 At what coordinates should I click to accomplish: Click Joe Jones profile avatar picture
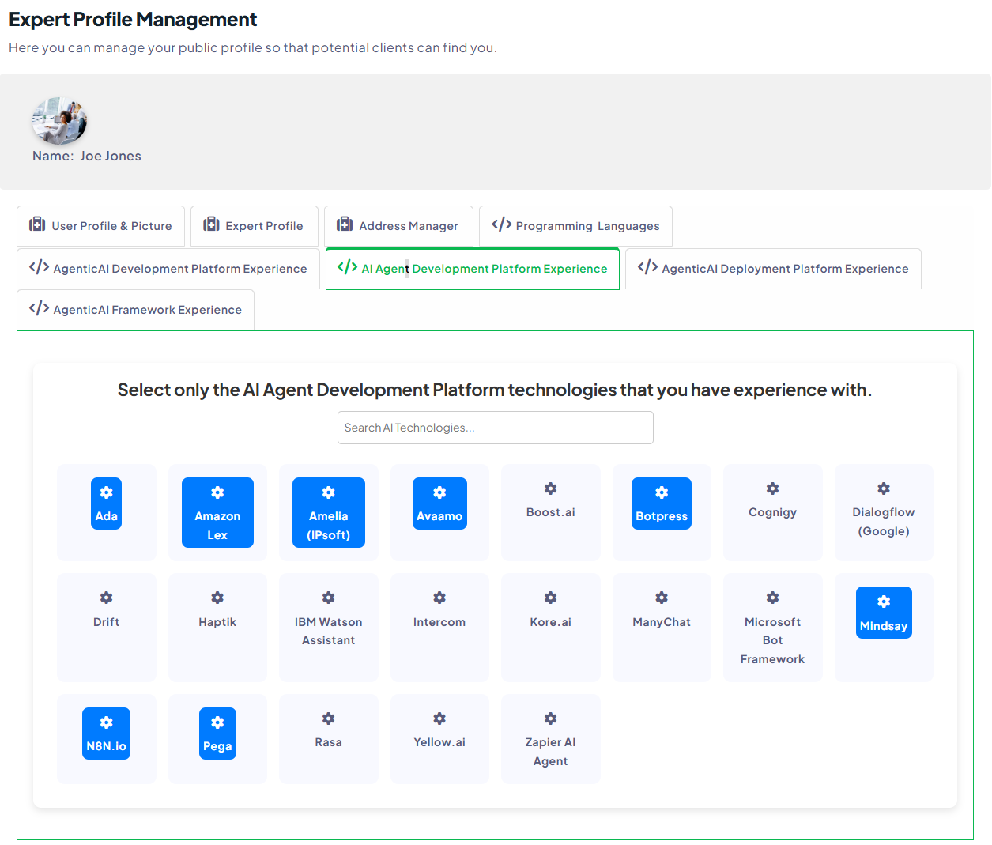pyautogui.click(x=59, y=121)
